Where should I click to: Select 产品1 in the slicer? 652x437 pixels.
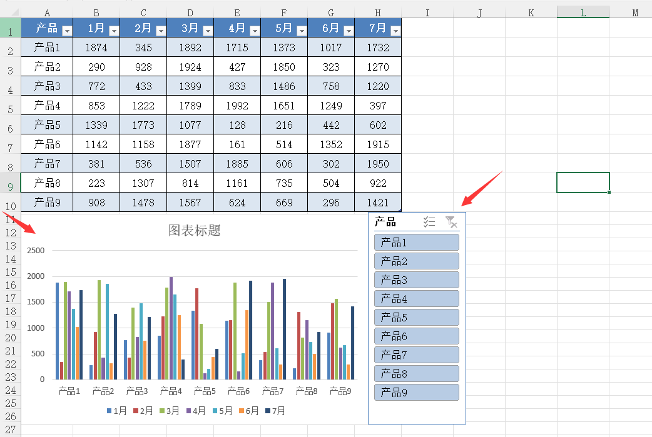point(417,242)
